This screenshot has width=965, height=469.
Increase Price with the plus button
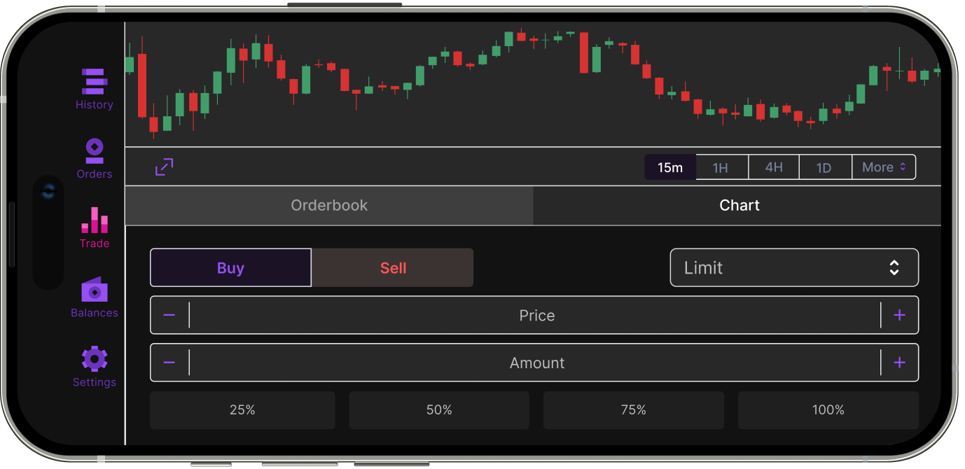point(900,315)
